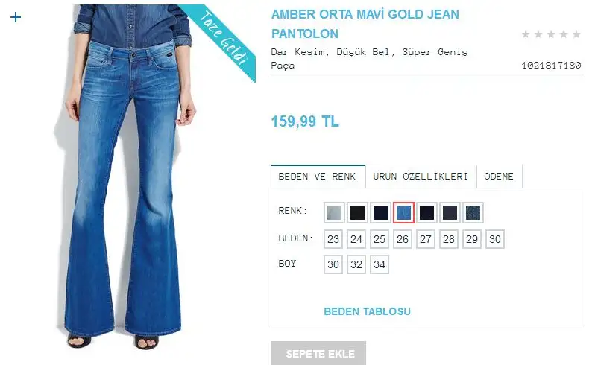Image resolution: width=592 pixels, height=365 pixels.
Task: Click the Sepete Ekle button
Action: (318, 353)
